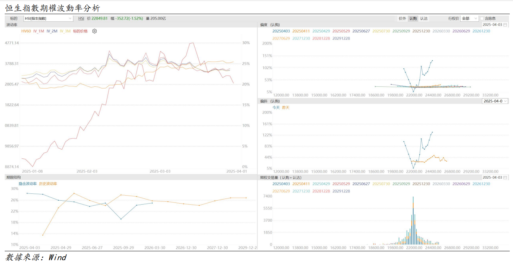Click axis label 2025-03-03 on volatility chart
The height and width of the screenshot is (265, 513).
point(160,171)
